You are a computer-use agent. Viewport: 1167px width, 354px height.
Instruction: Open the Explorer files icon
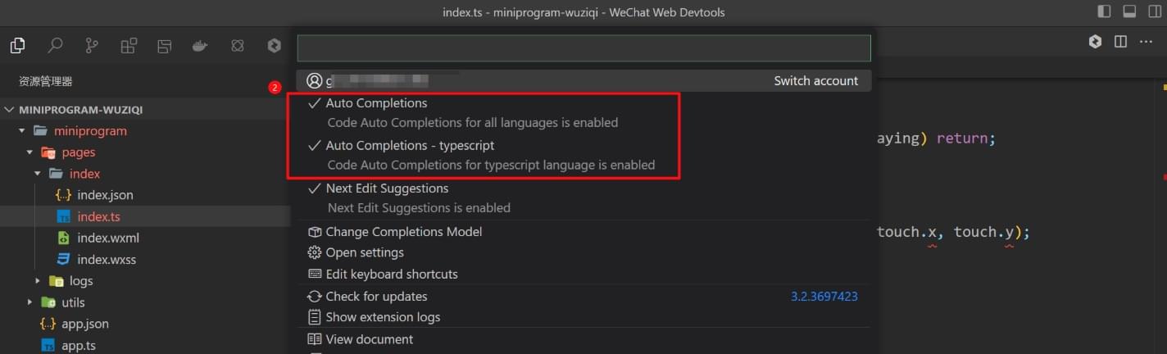tap(18, 46)
